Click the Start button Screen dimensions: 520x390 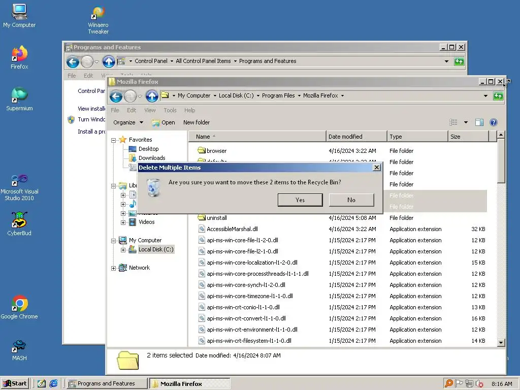click(x=15, y=383)
